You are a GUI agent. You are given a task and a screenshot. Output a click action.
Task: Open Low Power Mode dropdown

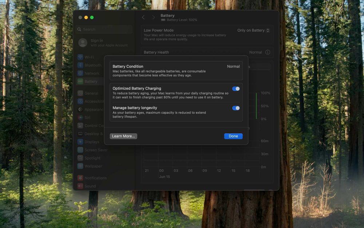pos(253,31)
